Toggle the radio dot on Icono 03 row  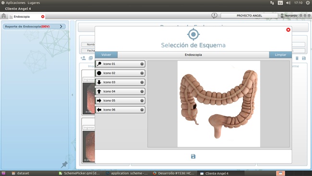[x=142, y=82]
